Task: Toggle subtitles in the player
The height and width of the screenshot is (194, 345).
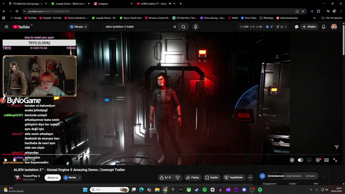Action: point(309,160)
